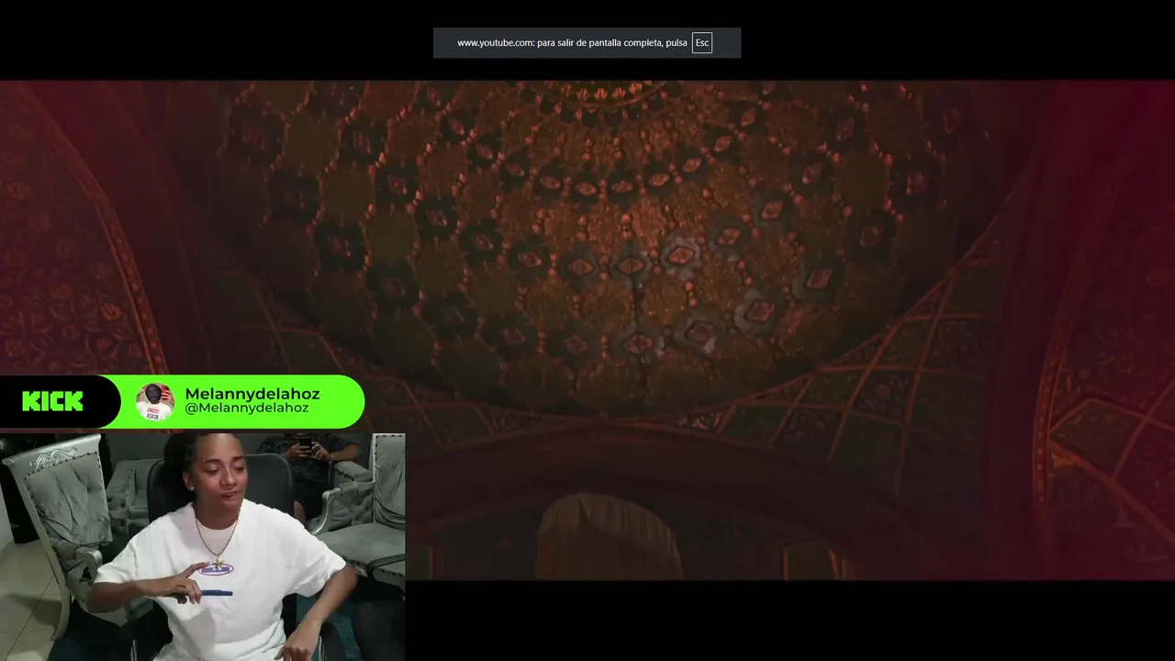
Task: Click the KICK logo on the overlay
Action: point(52,401)
